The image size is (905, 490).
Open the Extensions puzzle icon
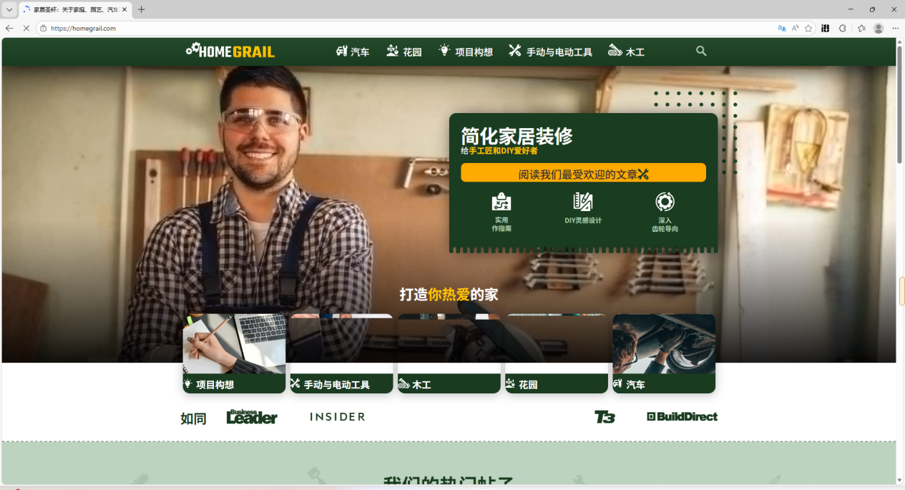pyautogui.click(x=842, y=28)
